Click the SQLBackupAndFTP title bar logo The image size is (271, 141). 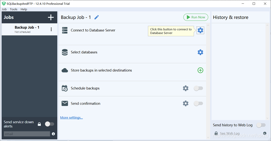click(4, 4)
